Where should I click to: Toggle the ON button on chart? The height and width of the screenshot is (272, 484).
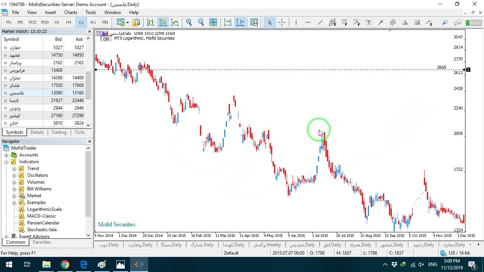[106, 39]
